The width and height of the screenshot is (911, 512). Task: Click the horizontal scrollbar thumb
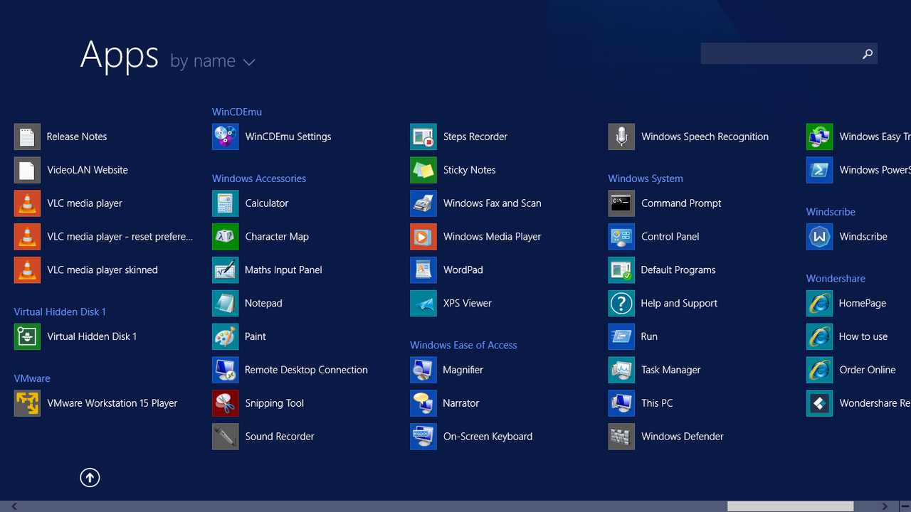791,506
